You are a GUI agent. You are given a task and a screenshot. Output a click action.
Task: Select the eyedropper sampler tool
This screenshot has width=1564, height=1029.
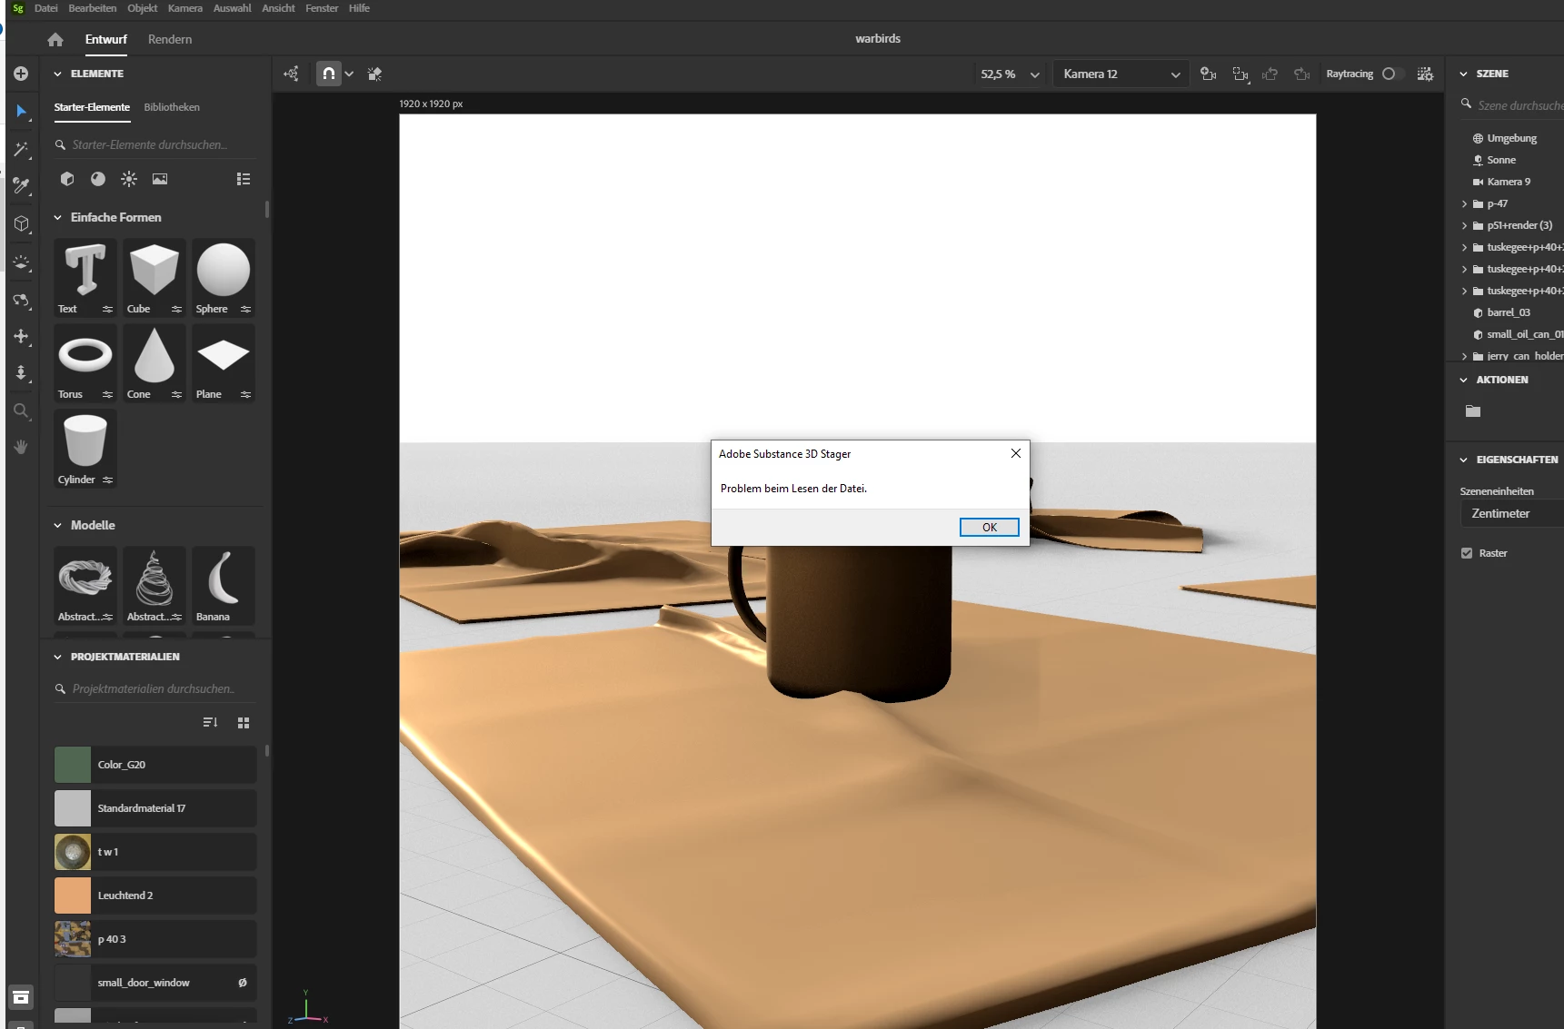pos(21,186)
